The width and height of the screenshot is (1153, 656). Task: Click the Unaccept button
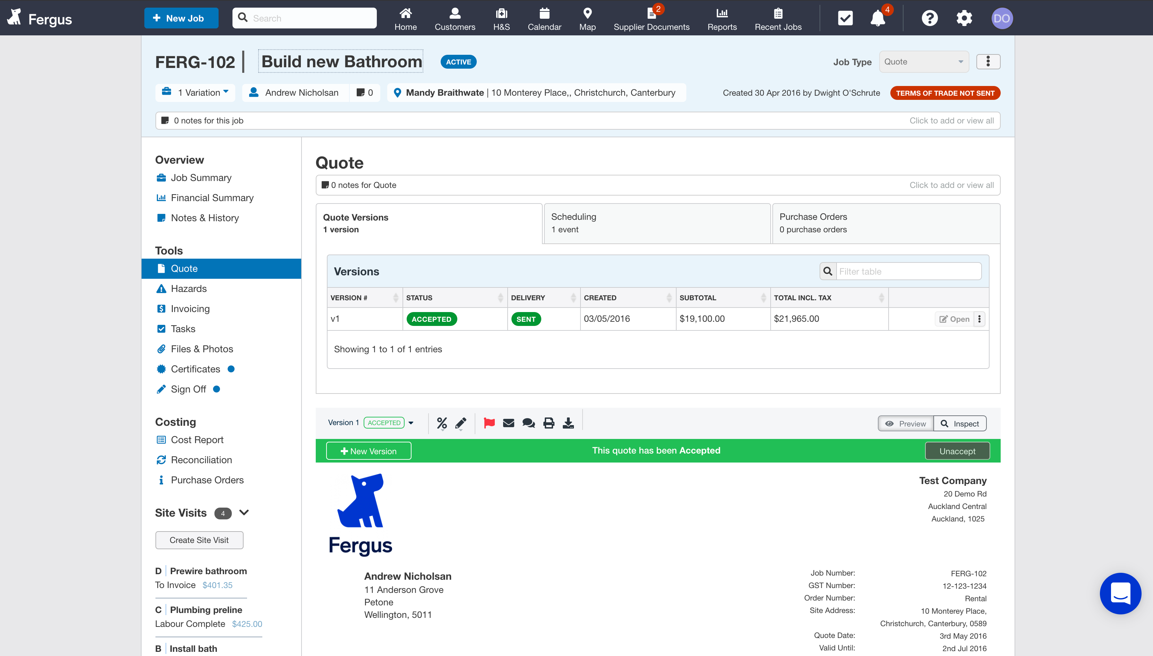click(957, 451)
